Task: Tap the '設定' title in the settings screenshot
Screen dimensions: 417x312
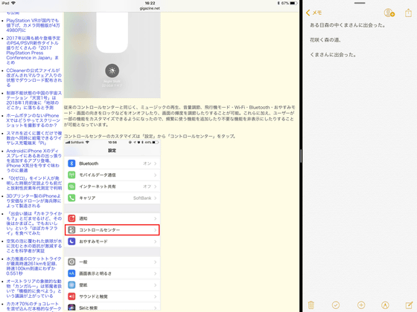Action: [112, 150]
